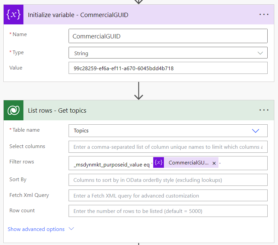Click into the Fetch Xml Query field
Image resolution: width=278 pixels, height=245 pixels.
click(x=168, y=196)
